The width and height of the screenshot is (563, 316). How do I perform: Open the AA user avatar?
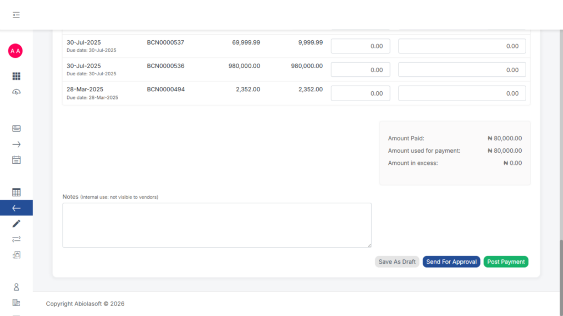tap(15, 51)
